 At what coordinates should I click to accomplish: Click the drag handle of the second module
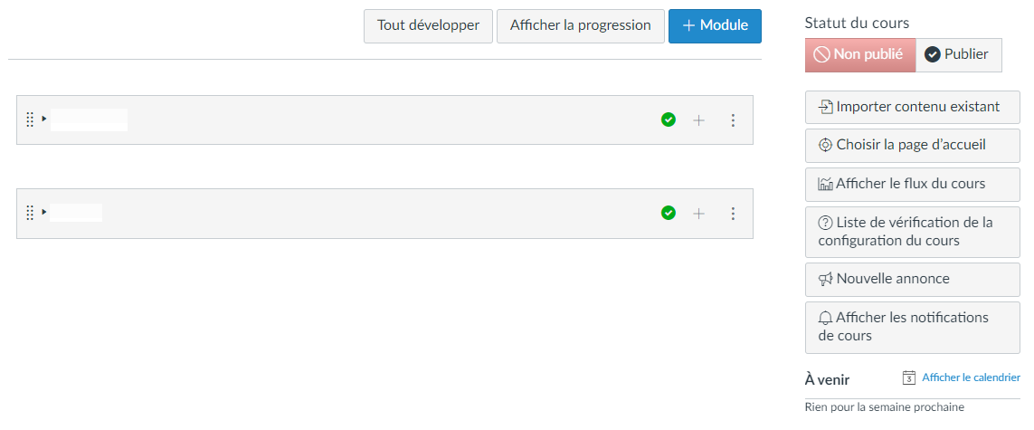(30, 213)
